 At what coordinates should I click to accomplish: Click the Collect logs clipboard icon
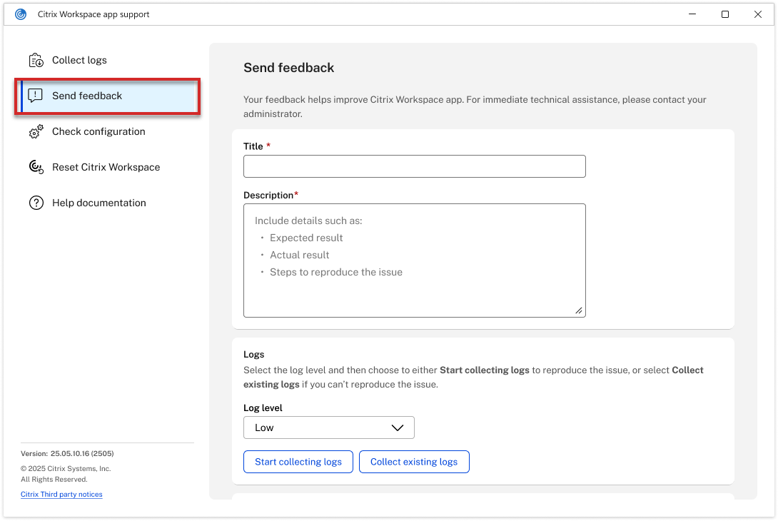[x=36, y=60]
